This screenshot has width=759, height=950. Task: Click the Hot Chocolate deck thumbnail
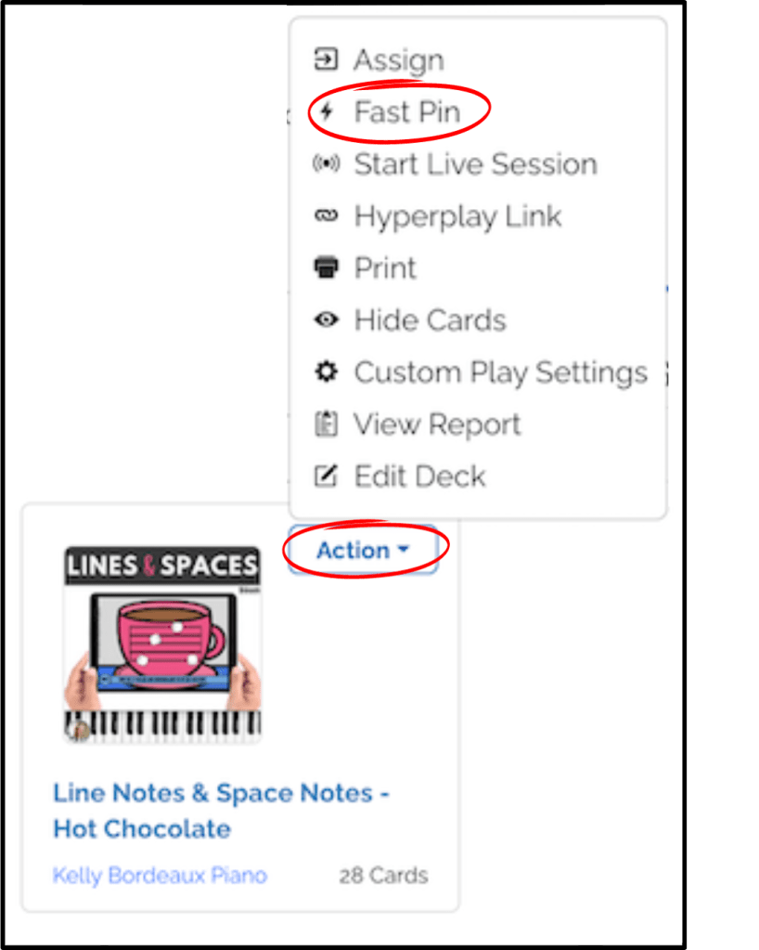coord(163,641)
